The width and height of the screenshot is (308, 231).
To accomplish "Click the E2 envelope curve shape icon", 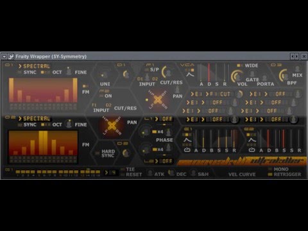I will tap(252, 140).
